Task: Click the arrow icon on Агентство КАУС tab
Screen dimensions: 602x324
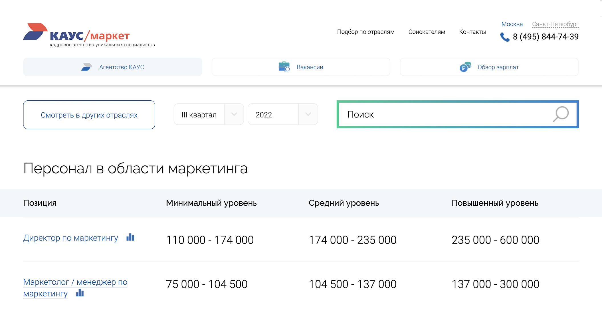Action: tap(87, 67)
